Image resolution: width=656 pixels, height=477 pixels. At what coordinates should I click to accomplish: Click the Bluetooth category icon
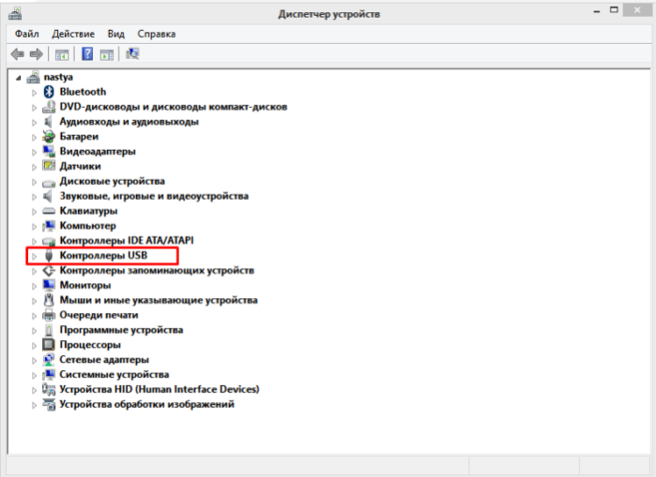pos(49,92)
